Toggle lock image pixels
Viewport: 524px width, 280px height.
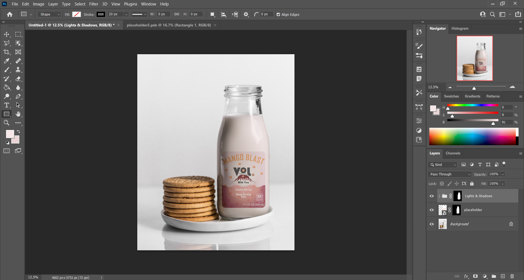[449, 184]
